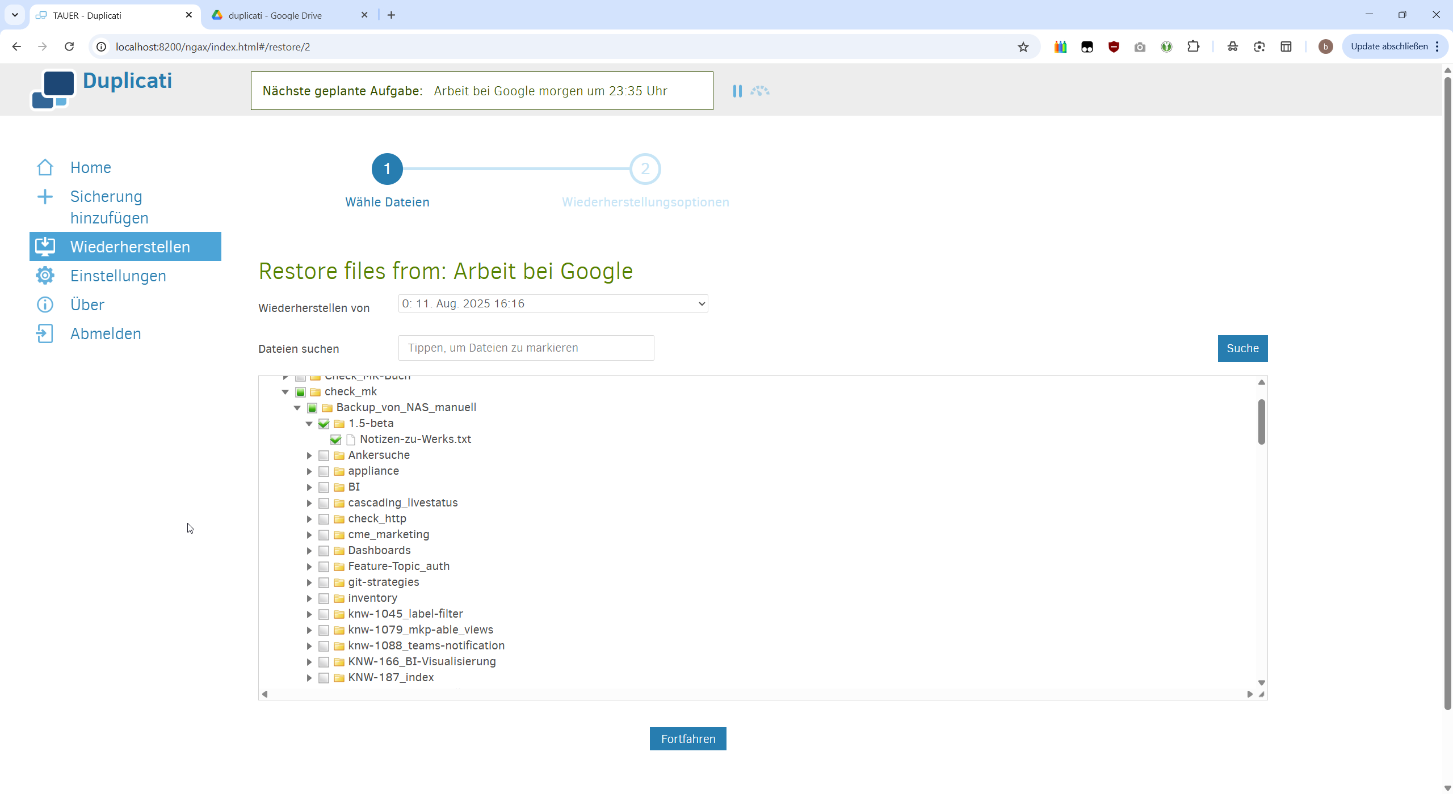This screenshot has width=1453, height=794.
Task: Click file tree scroll right arrow
Action: (x=1249, y=694)
